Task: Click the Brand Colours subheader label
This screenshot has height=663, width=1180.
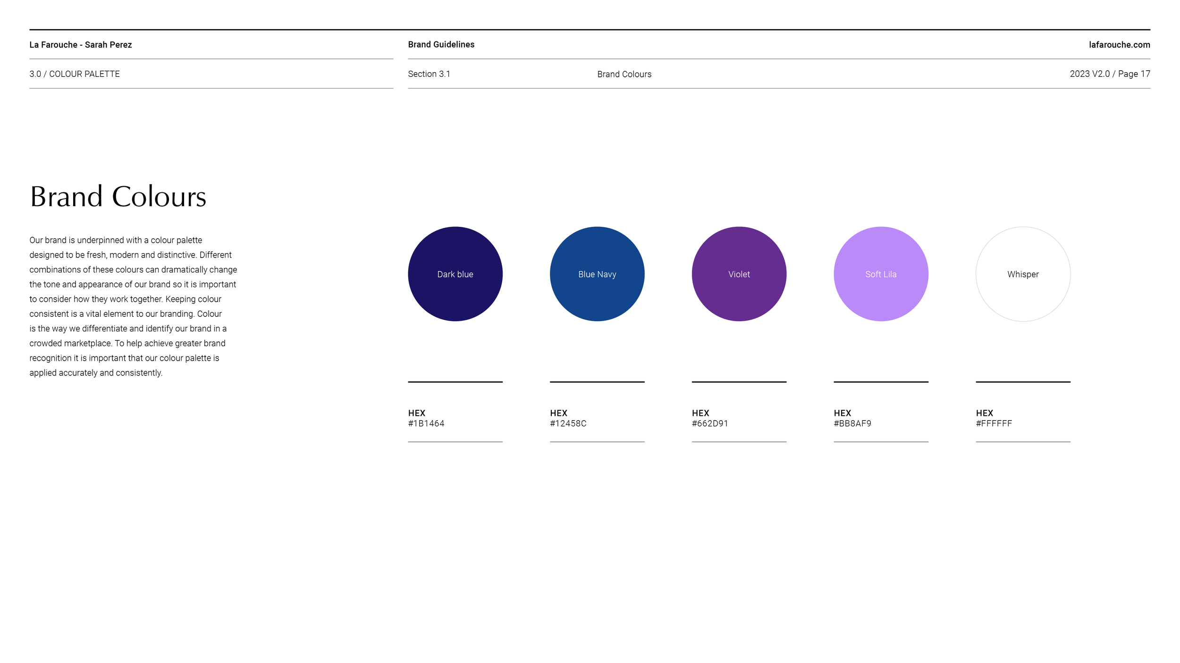Action: pos(624,74)
